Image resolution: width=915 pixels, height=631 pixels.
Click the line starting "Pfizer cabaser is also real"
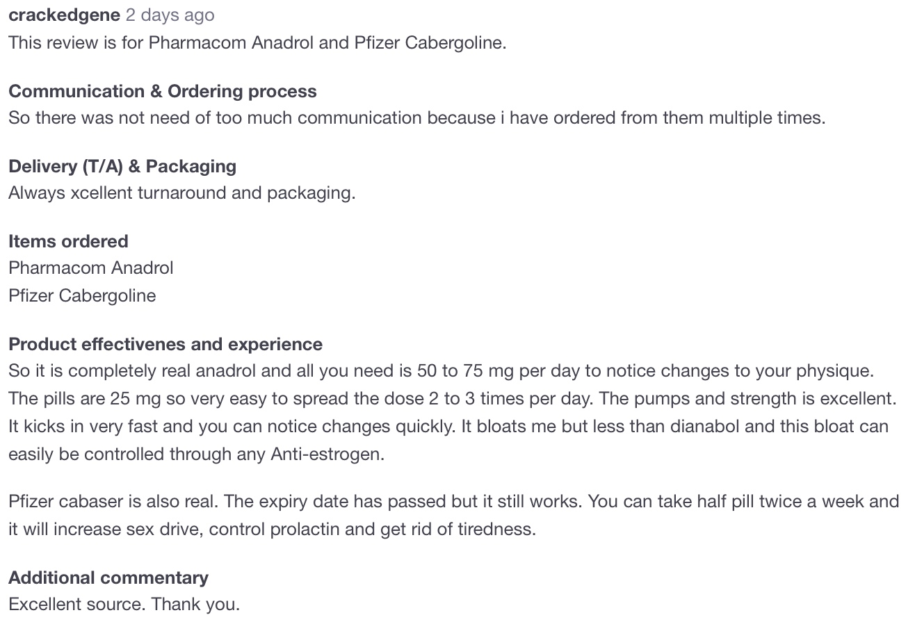[453, 501]
